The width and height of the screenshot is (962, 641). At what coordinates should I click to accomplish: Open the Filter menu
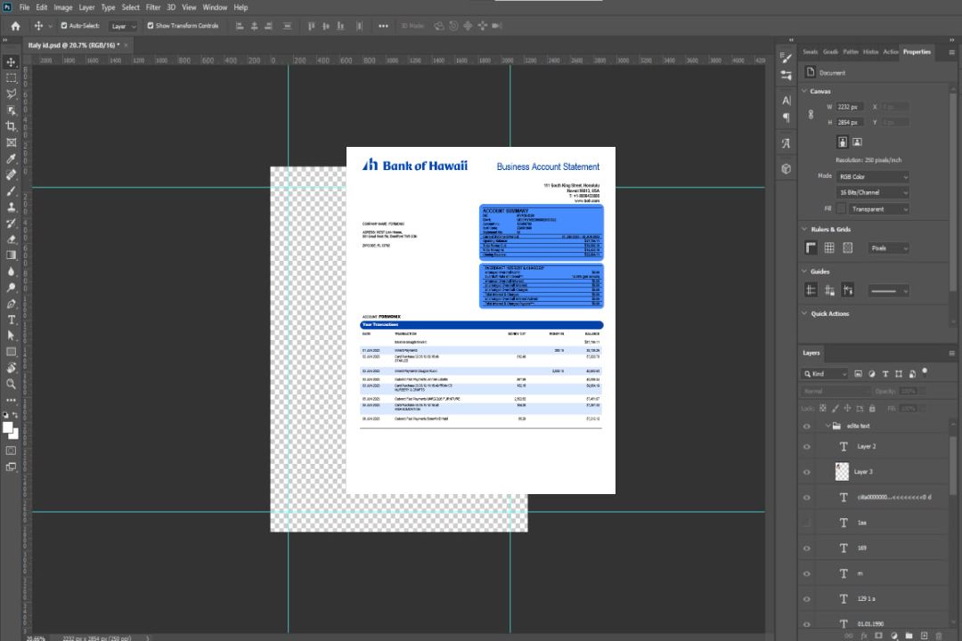click(x=153, y=7)
